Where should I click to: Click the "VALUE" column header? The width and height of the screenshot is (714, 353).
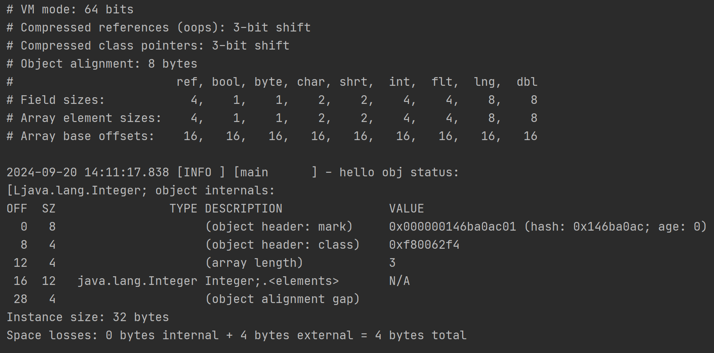pos(406,209)
